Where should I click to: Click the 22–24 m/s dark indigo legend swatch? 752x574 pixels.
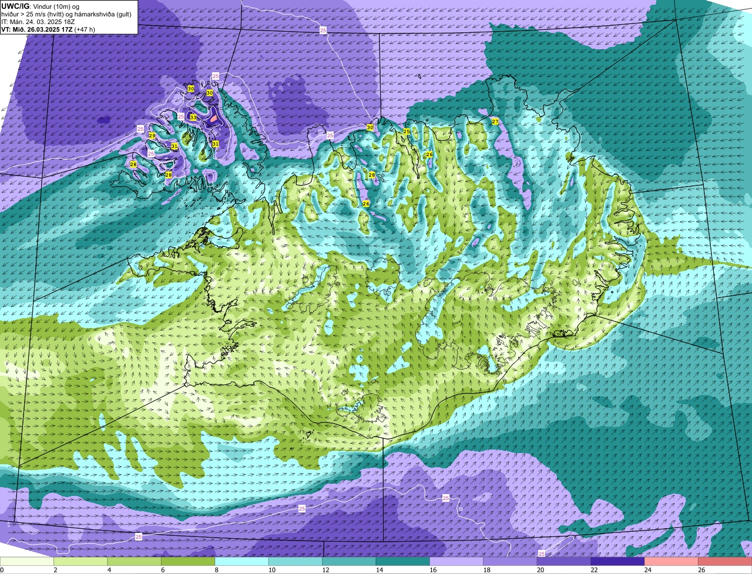tap(618, 562)
